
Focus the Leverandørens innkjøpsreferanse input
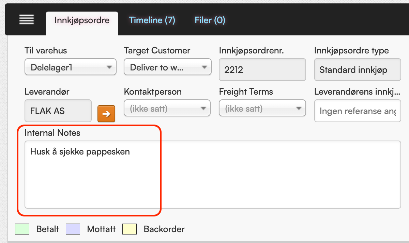click(357, 111)
